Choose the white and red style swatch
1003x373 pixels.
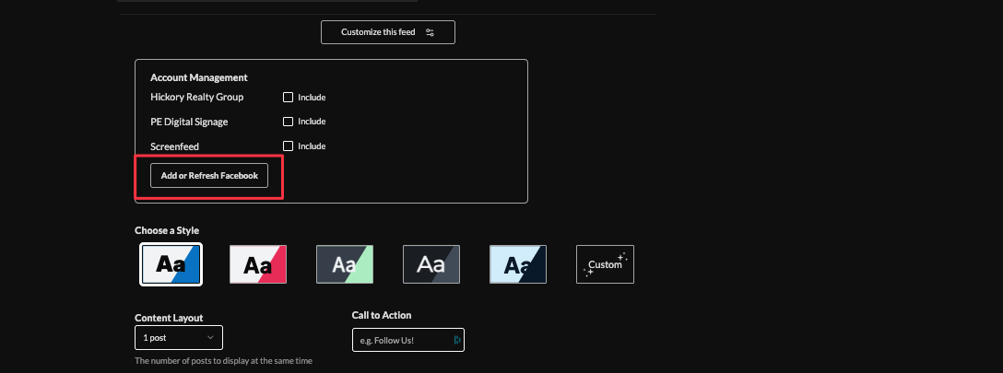258,264
